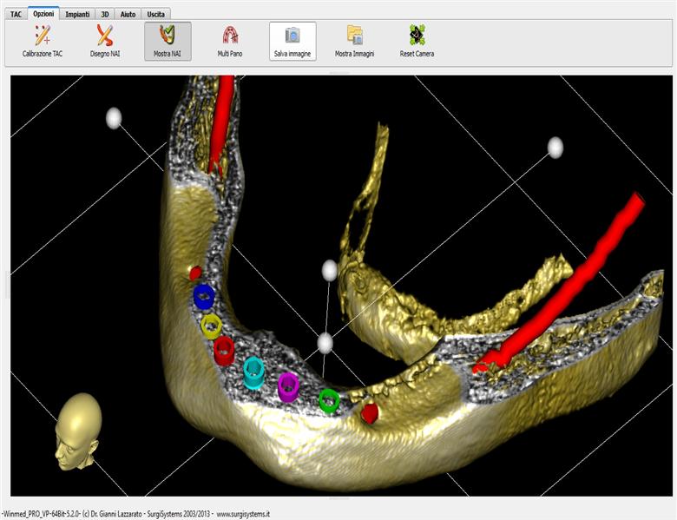Image resolution: width=677 pixels, height=520 pixels.
Task: Open the Impianti tab
Action: [x=77, y=14]
